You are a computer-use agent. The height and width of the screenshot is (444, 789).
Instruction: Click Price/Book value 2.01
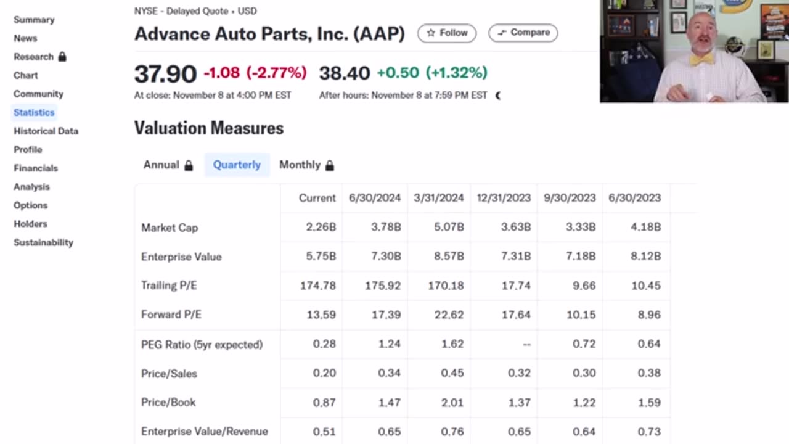click(x=452, y=402)
